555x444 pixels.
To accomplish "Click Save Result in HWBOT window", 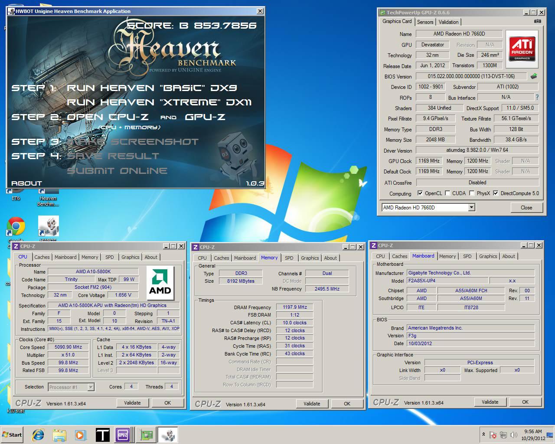I will [113, 156].
